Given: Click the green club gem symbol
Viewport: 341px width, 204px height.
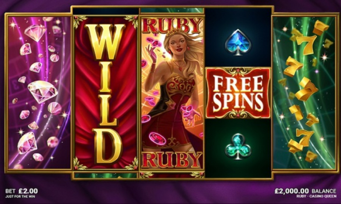Looking at the screenshot, I should 238,147.
